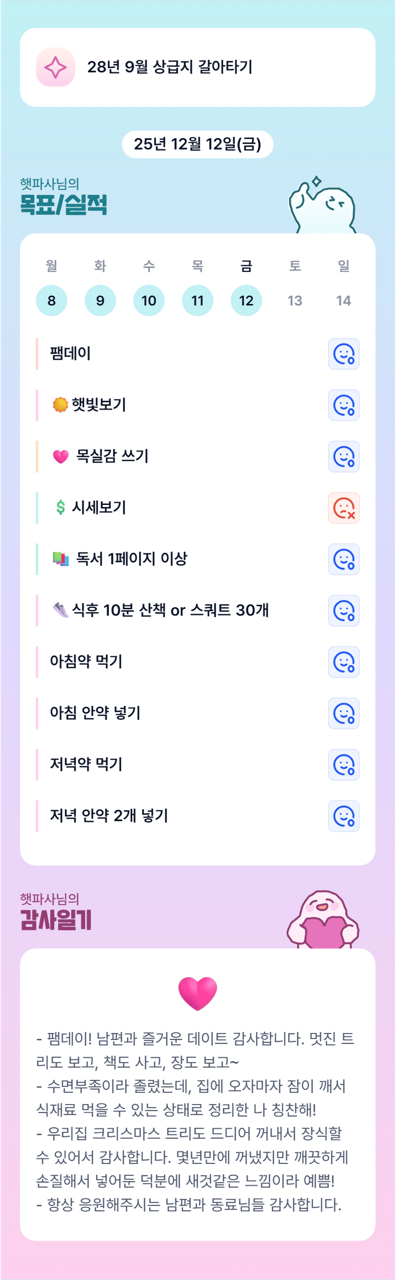Click the smiley status icon for 팸데이

(343, 354)
